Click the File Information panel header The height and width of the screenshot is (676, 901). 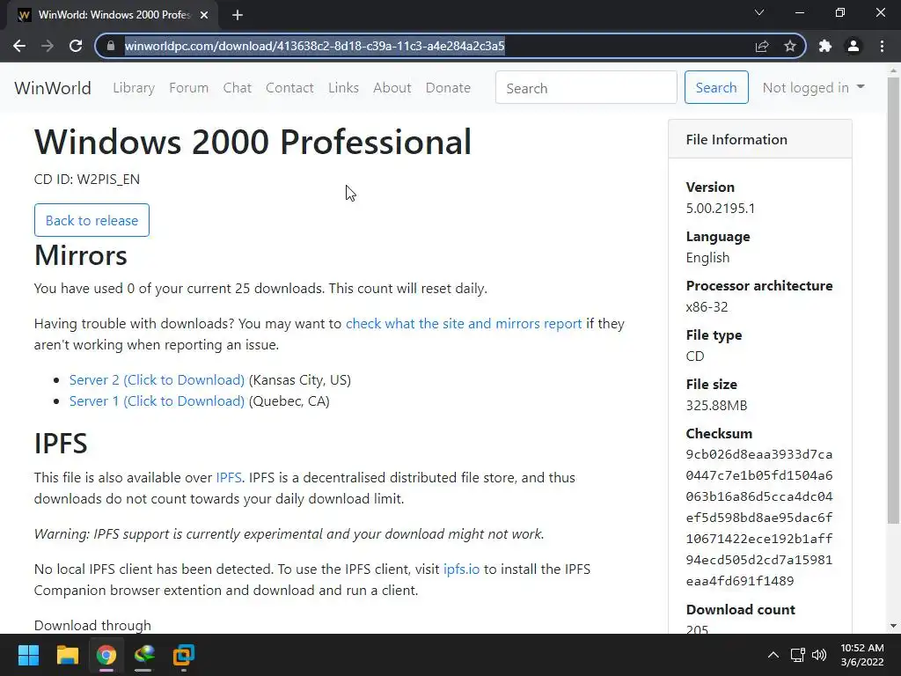pos(760,139)
